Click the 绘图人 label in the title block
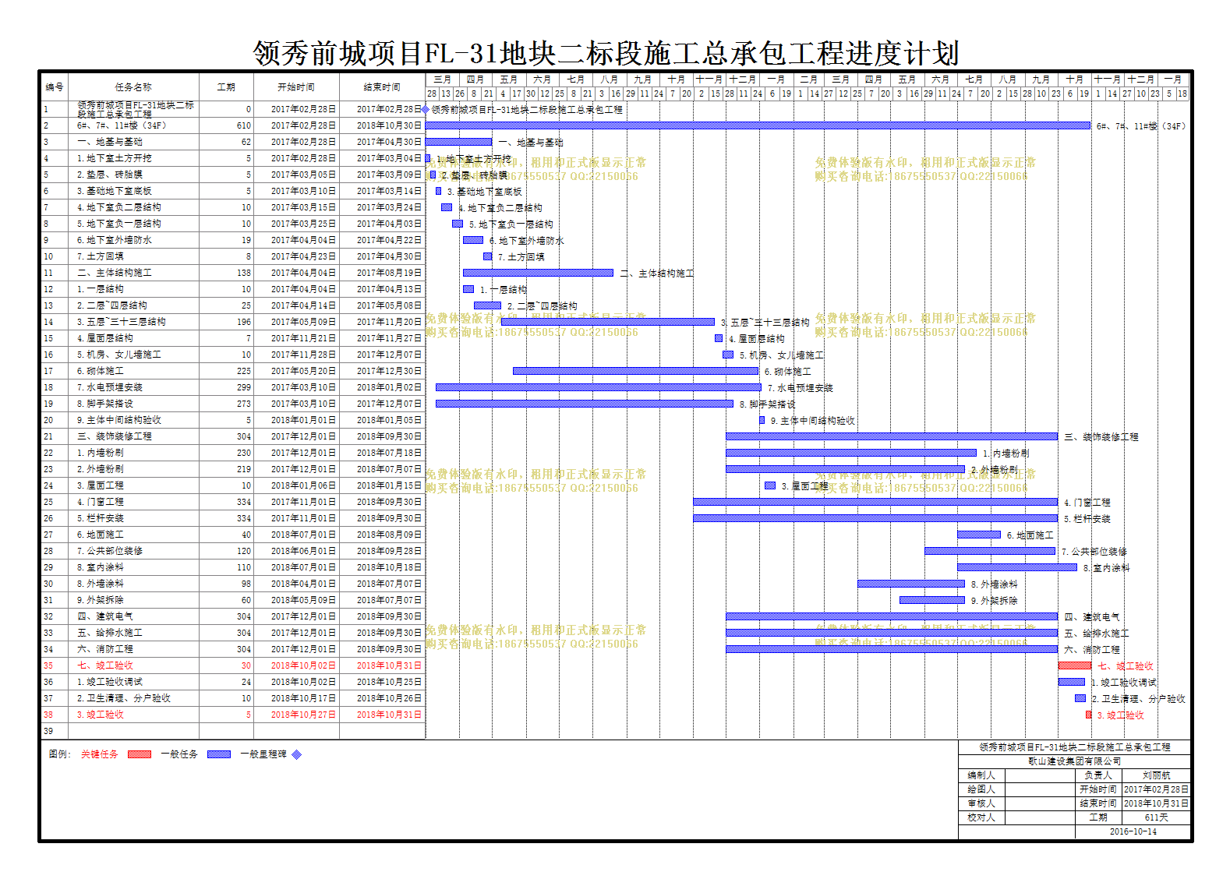The height and width of the screenshot is (879, 1230). [x=981, y=789]
